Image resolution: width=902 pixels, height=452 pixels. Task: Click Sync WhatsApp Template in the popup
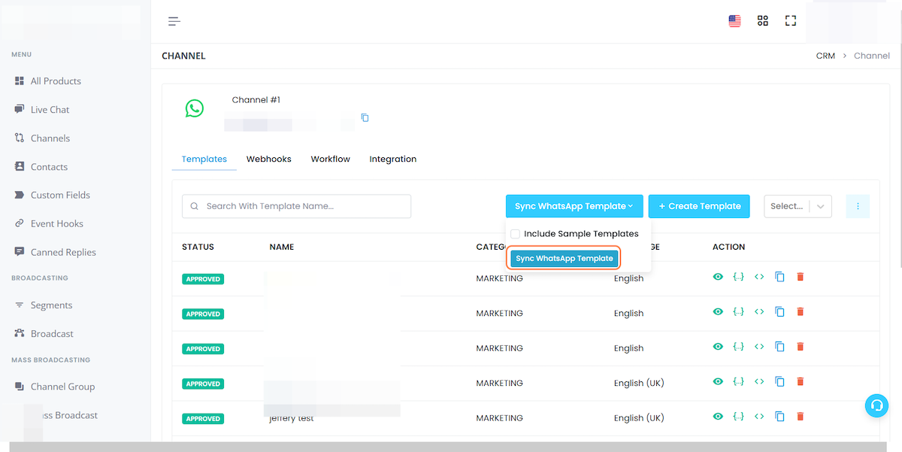coord(565,258)
